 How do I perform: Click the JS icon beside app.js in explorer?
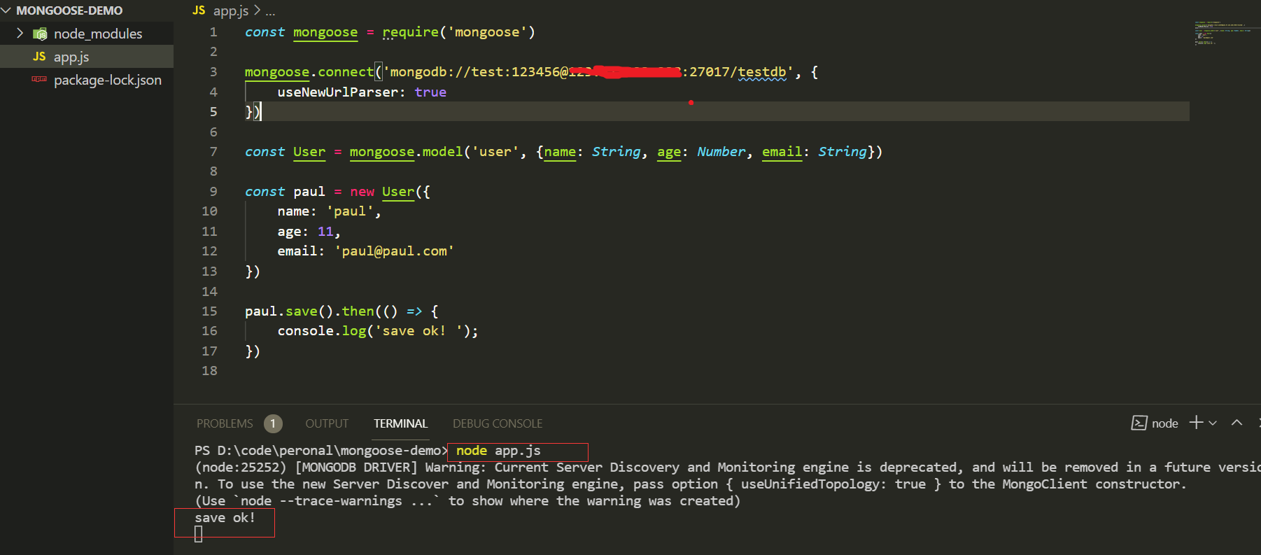pyautogui.click(x=39, y=57)
